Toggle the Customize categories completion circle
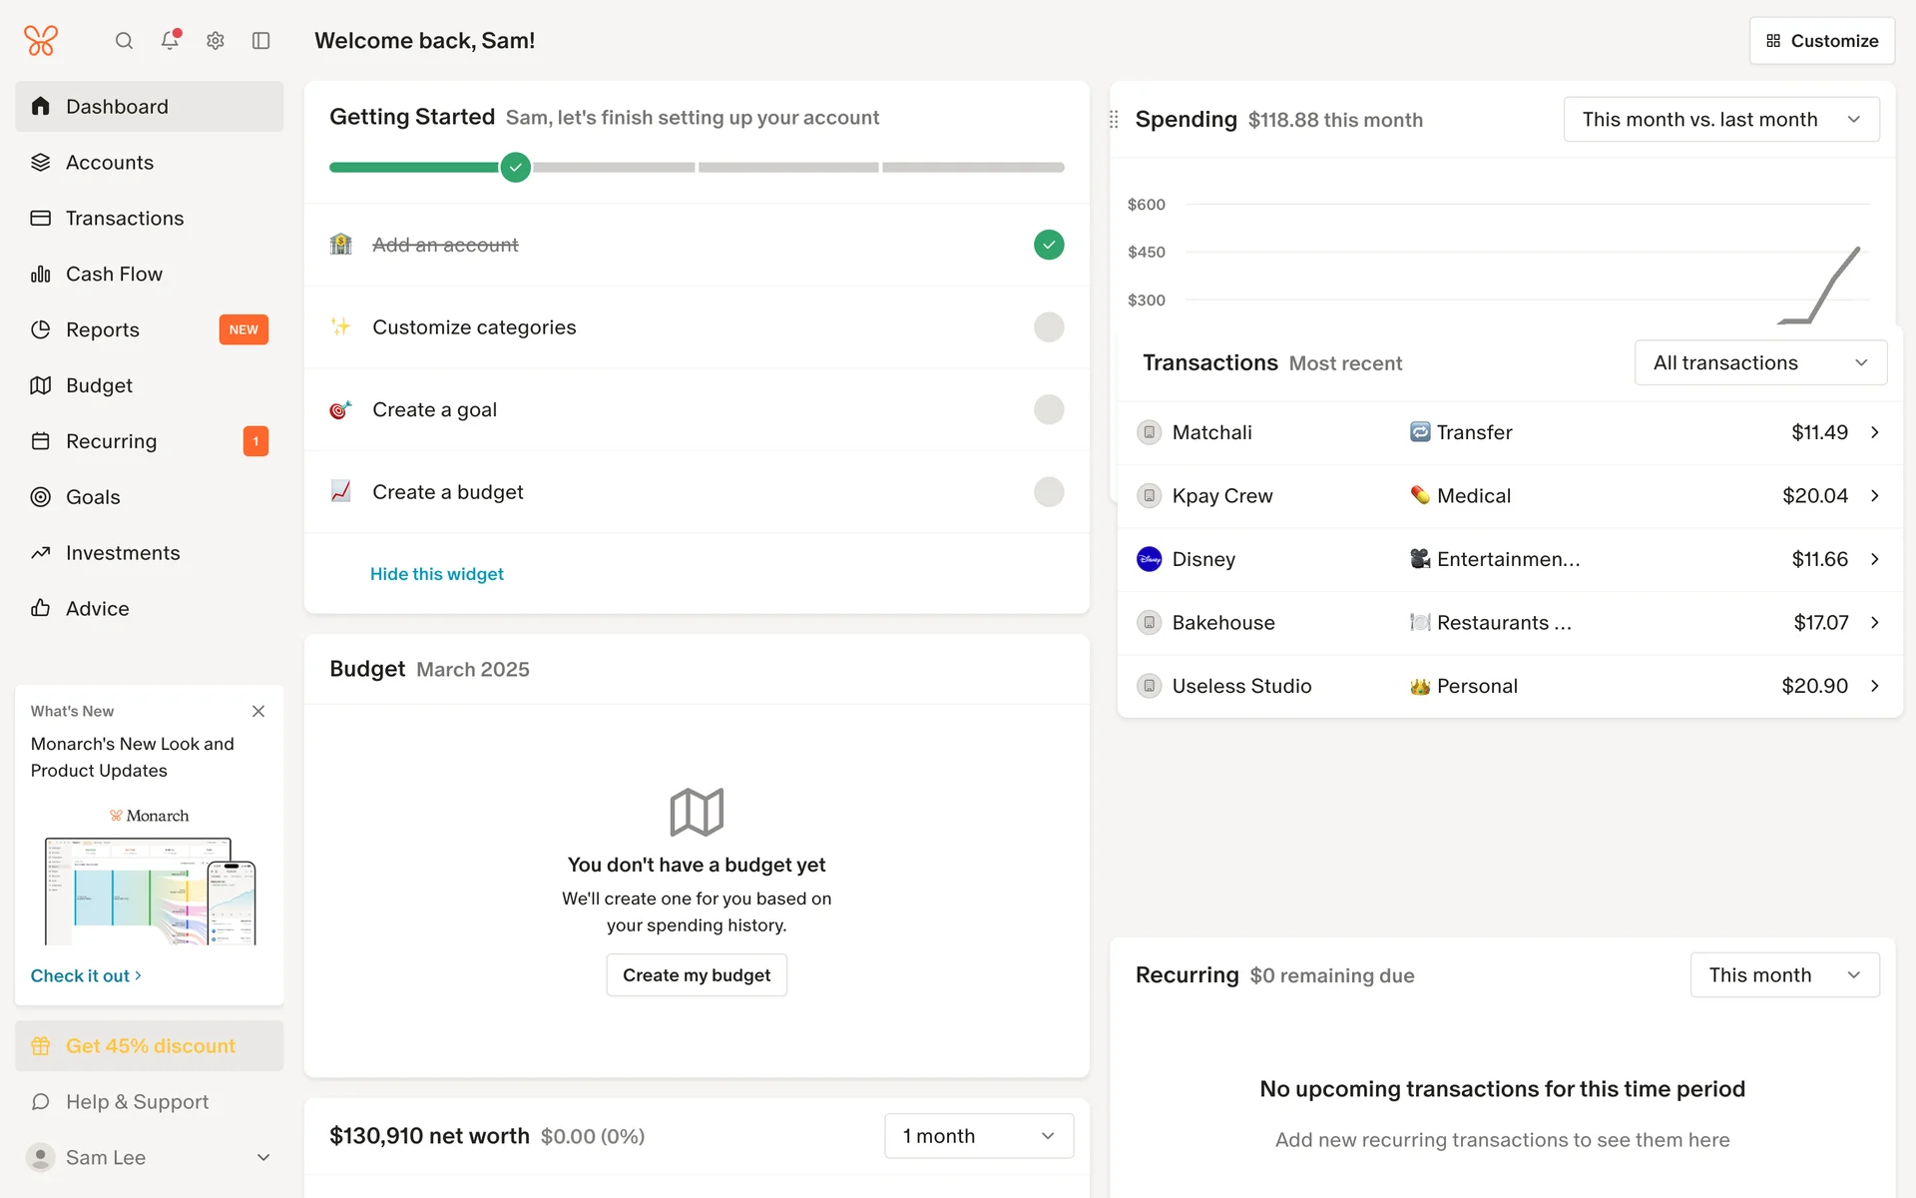The image size is (1916, 1198). (x=1049, y=327)
